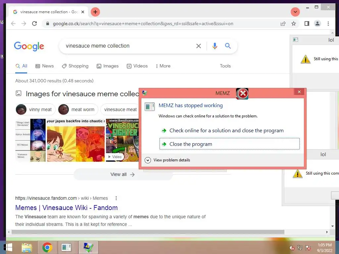Screen dimensions: 339x254
Task: Select the meat worm image chip
Action: [x=77, y=109]
